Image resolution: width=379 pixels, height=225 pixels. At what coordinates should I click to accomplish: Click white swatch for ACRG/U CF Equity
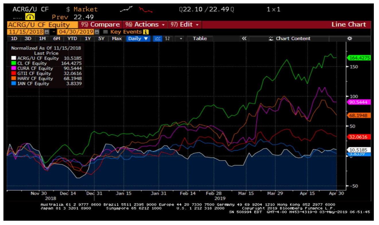[14, 58]
